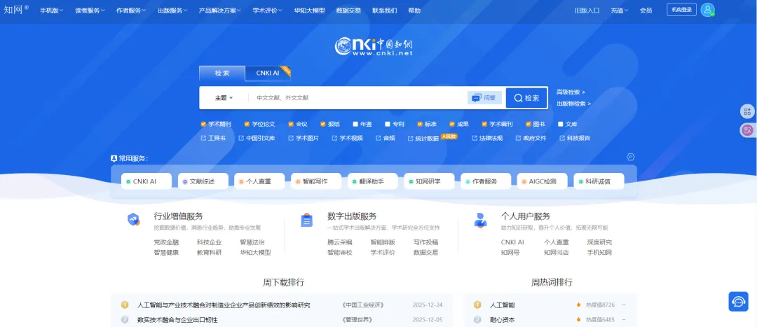The height and width of the screenshot is (327, 757).
Task: Open the 高级检索 link
Action: (571, 92)
